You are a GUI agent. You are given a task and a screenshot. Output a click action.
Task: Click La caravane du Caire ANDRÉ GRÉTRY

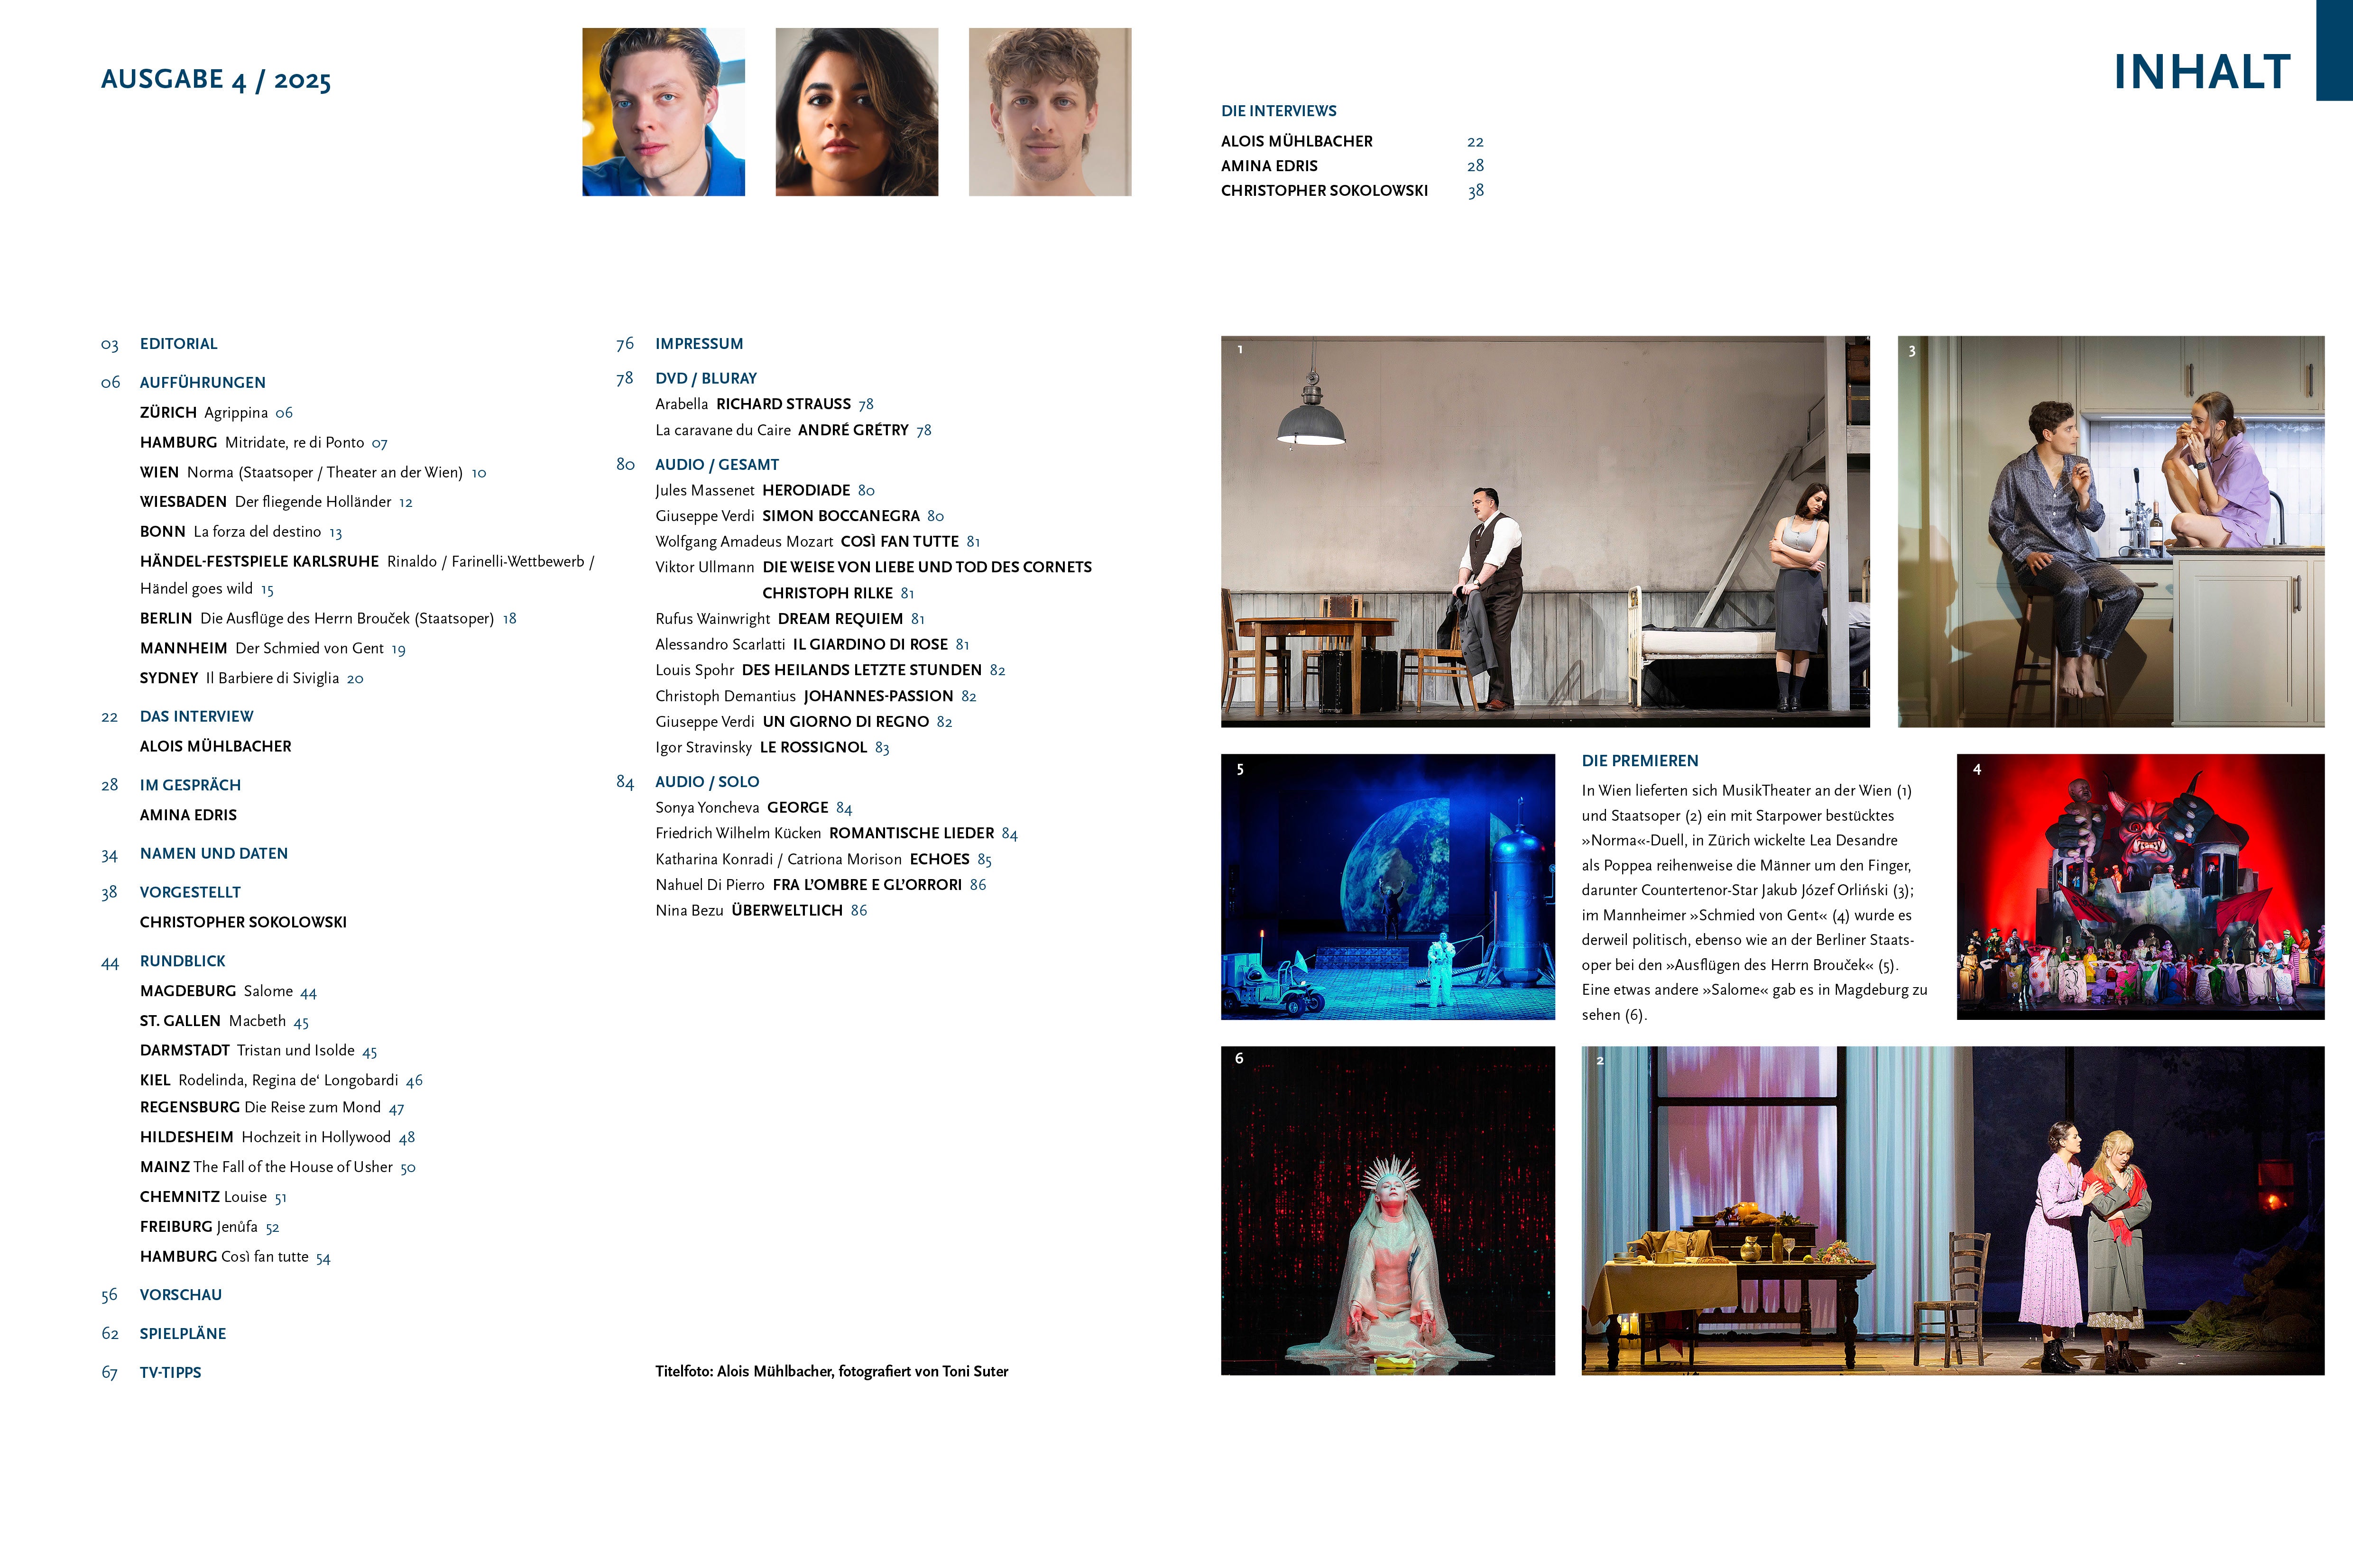coord(793,431)
